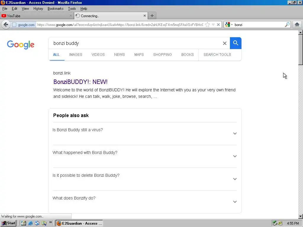Click the Welcome to BonziBUDDY snippet text
Image resolution: width=303 pixels, height=227 pixels.
click(144, 93)
